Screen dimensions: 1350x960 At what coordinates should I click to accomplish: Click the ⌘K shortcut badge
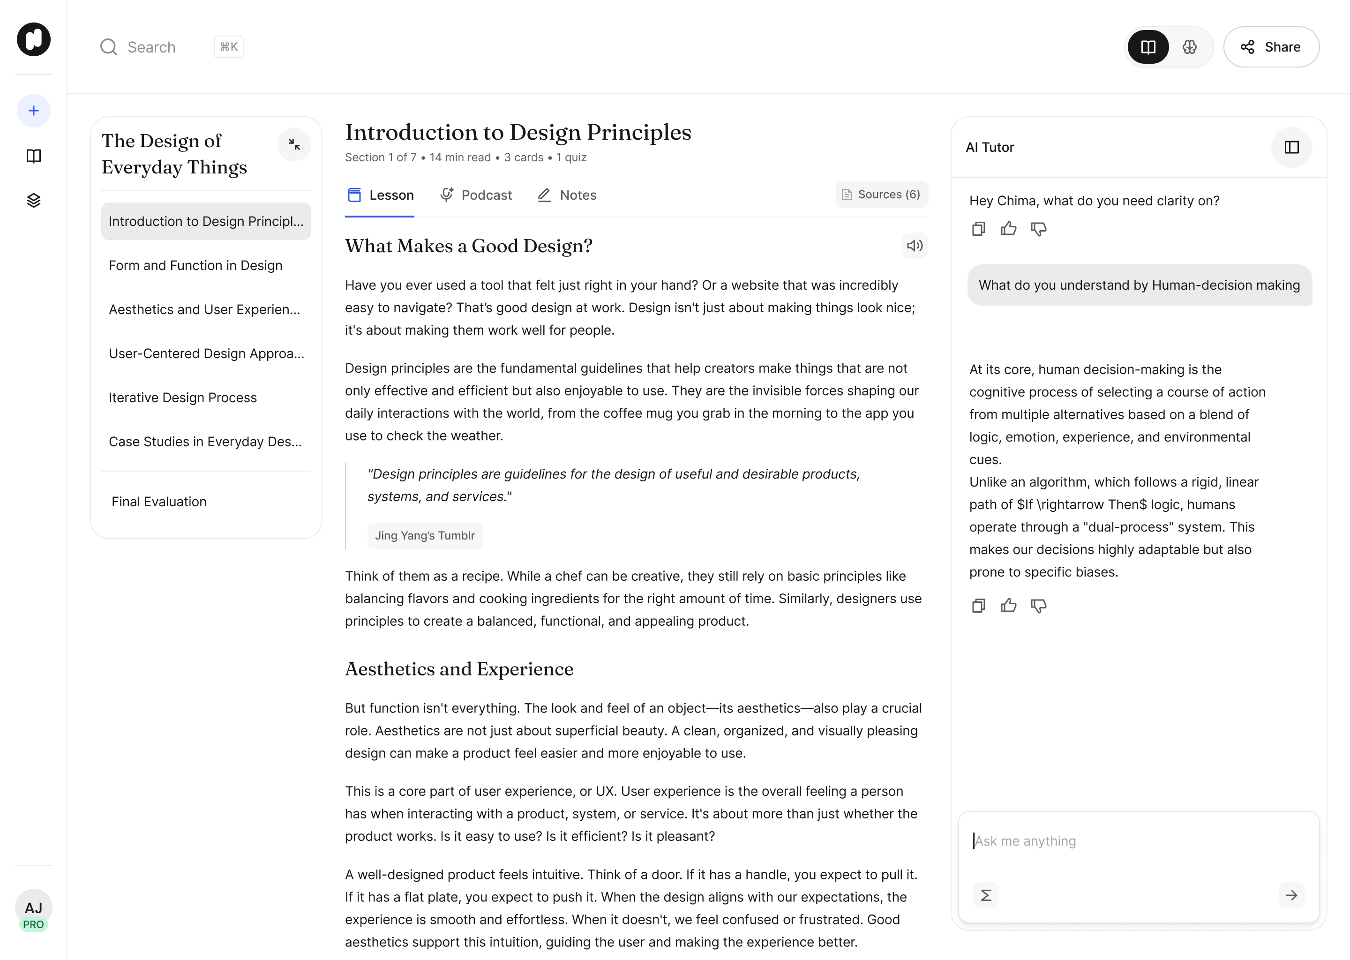coord(229,47)
